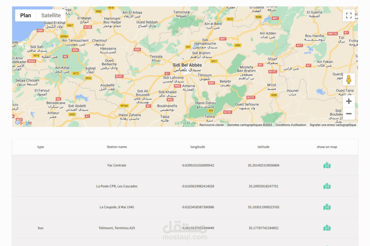Show La Poste CPR station on map
Screen dimensions: 370x246
(327, 186)
